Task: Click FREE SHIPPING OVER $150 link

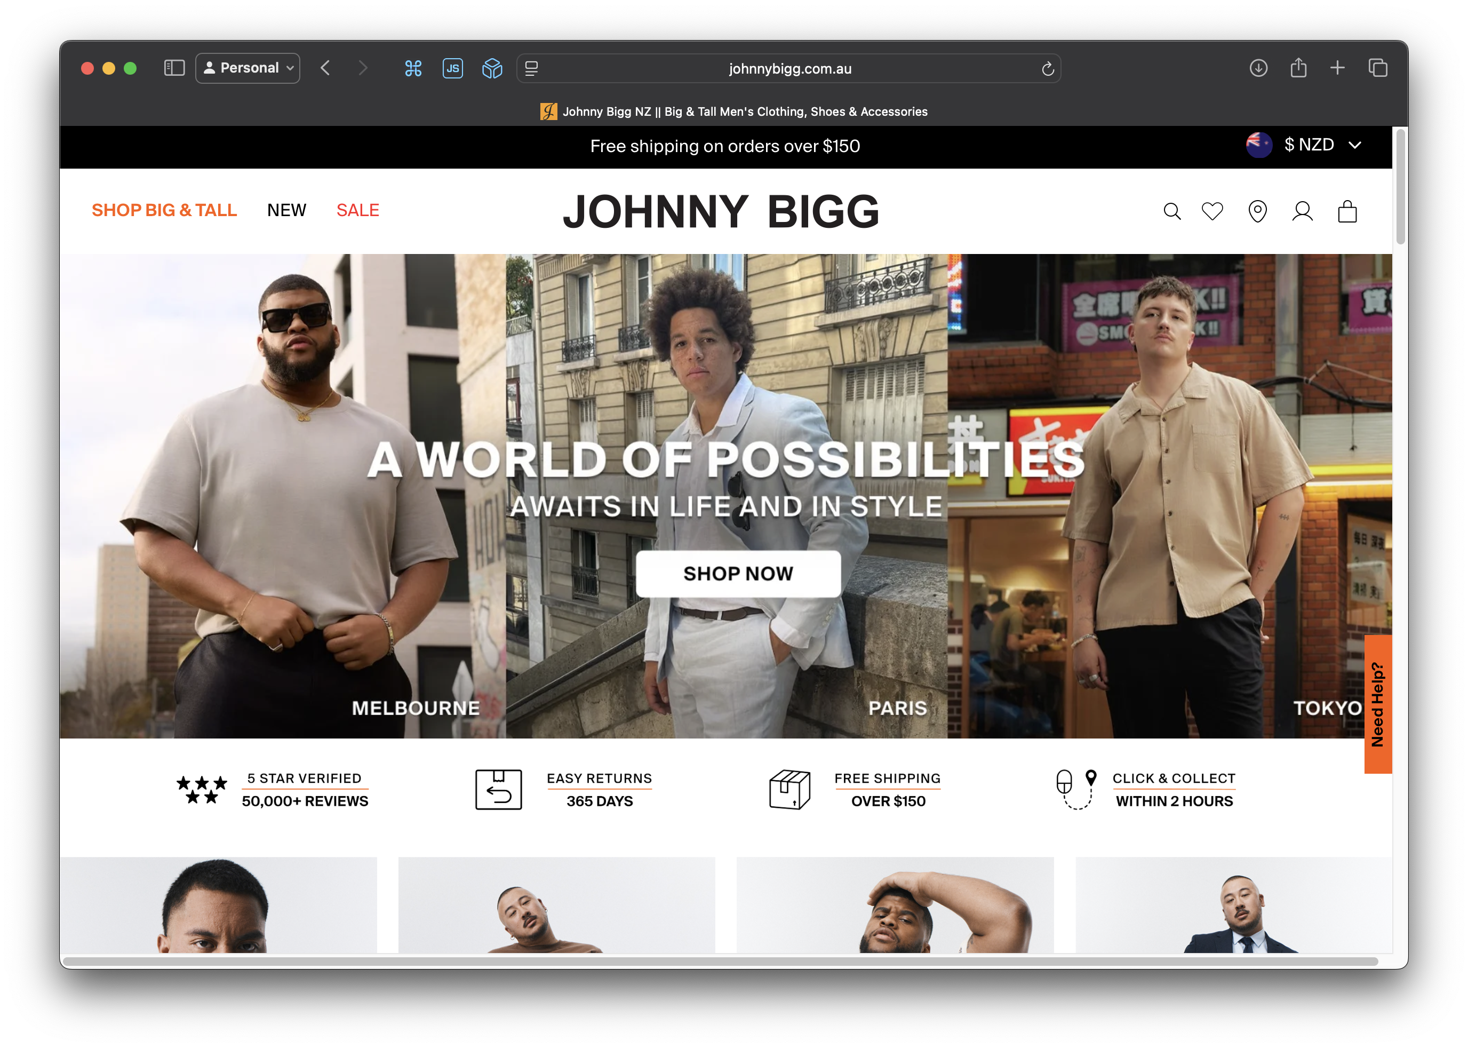Action: (x=888, y=790)
